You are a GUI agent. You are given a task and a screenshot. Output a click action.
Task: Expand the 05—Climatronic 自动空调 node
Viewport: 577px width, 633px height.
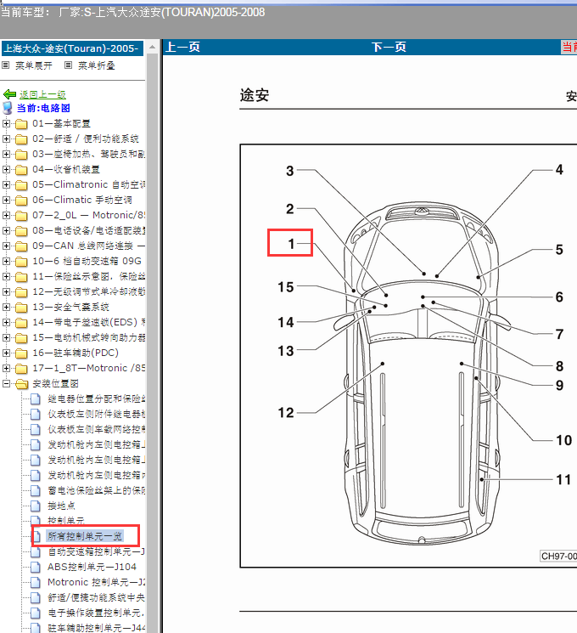6,185
